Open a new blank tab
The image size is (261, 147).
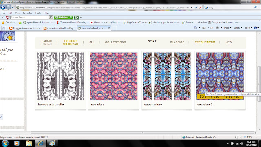tap(114, 28)
